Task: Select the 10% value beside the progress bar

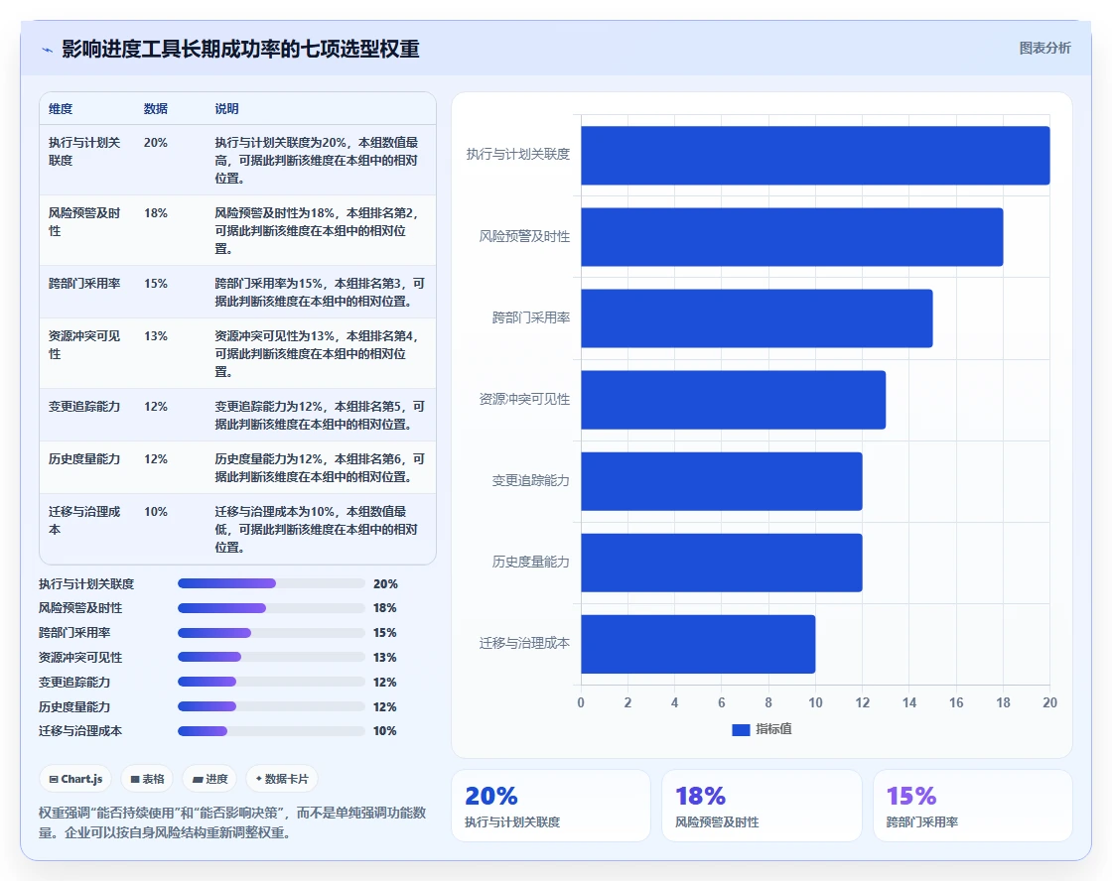Action: (x=385, y=731)
